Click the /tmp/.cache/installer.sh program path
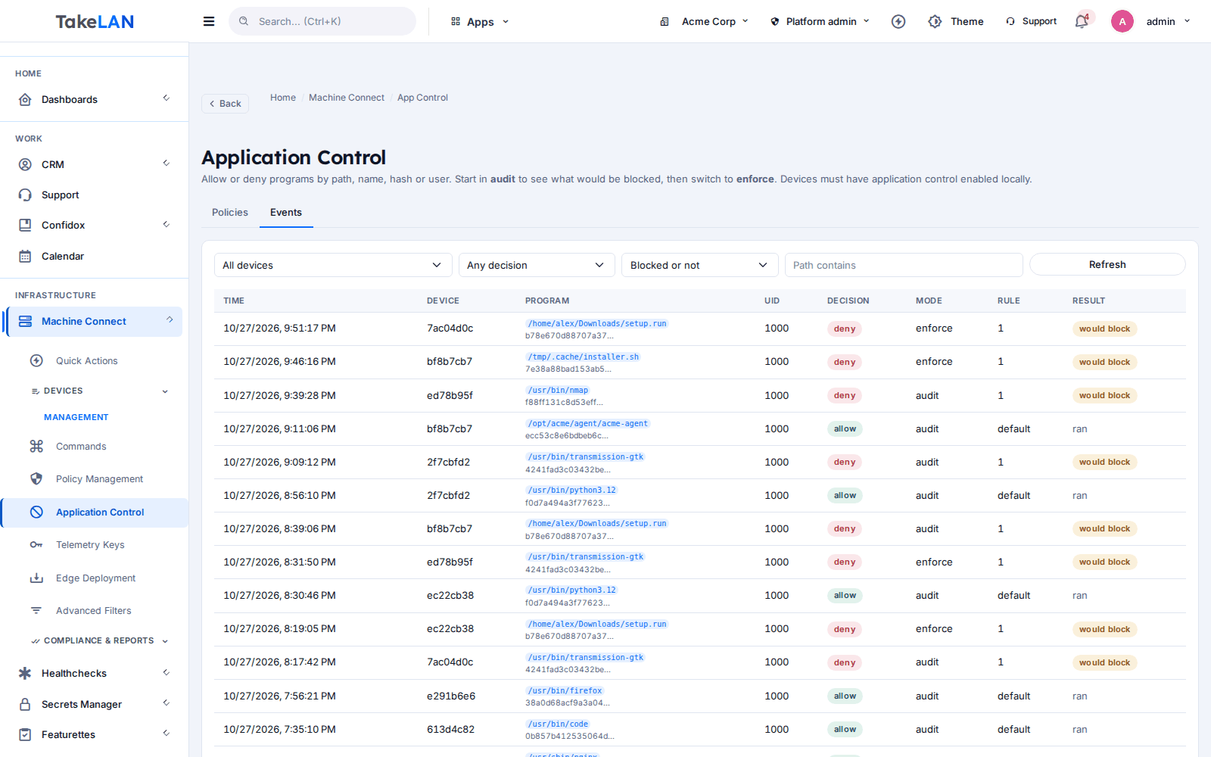 (583, 357)
